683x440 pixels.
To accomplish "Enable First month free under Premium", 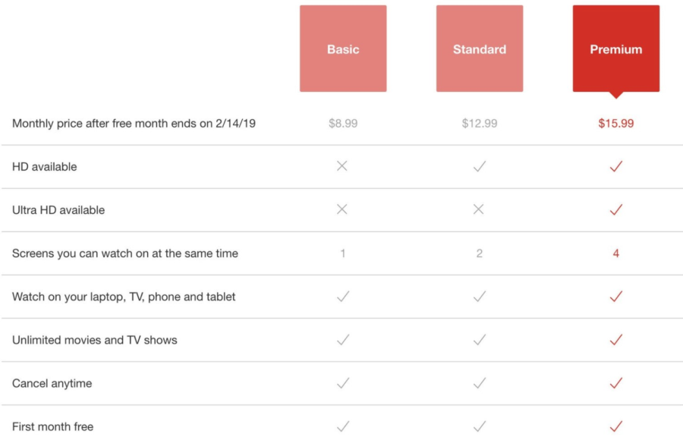I will pyautogui.click(x=615, y=426).
